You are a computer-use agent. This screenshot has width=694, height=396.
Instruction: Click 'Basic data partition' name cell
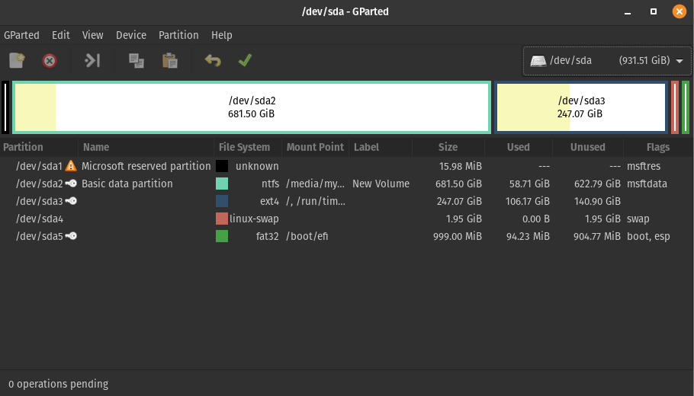click(x=127, y=184)
